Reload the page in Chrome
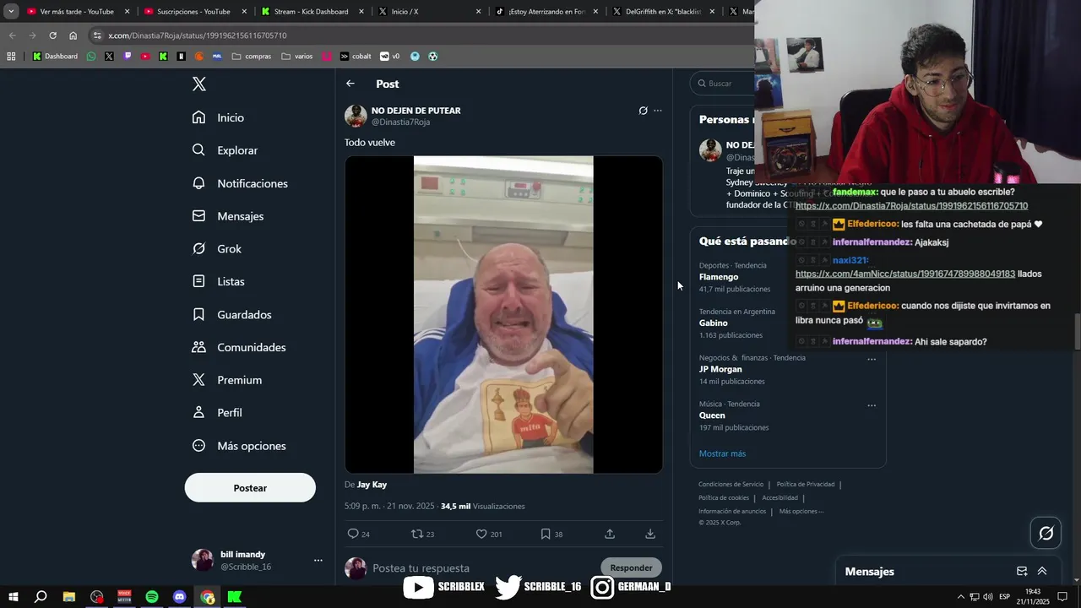This screenshot has width=1081, height=608. [52, 35]
